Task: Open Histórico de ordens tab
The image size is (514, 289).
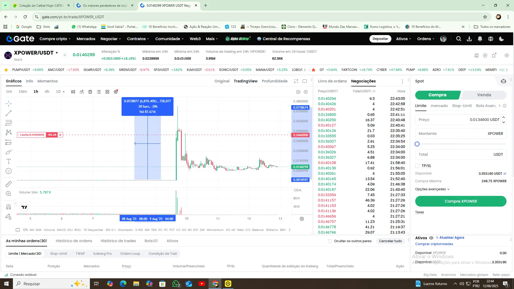Action: [x=74, y=241]
